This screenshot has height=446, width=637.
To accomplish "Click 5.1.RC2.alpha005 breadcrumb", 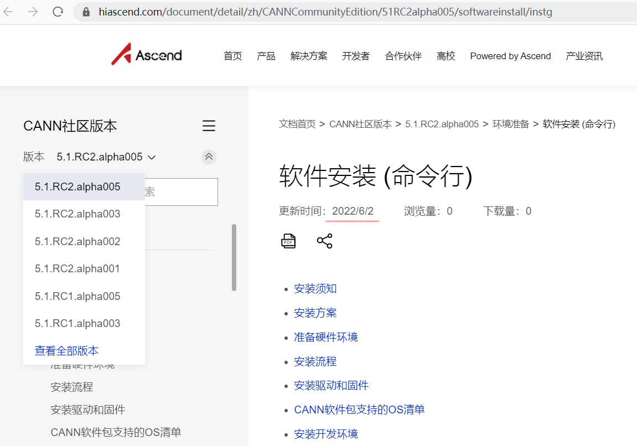I will click(x=442, y=124).
